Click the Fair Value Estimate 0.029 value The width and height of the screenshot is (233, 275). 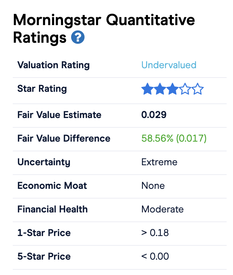pos(154,115)
